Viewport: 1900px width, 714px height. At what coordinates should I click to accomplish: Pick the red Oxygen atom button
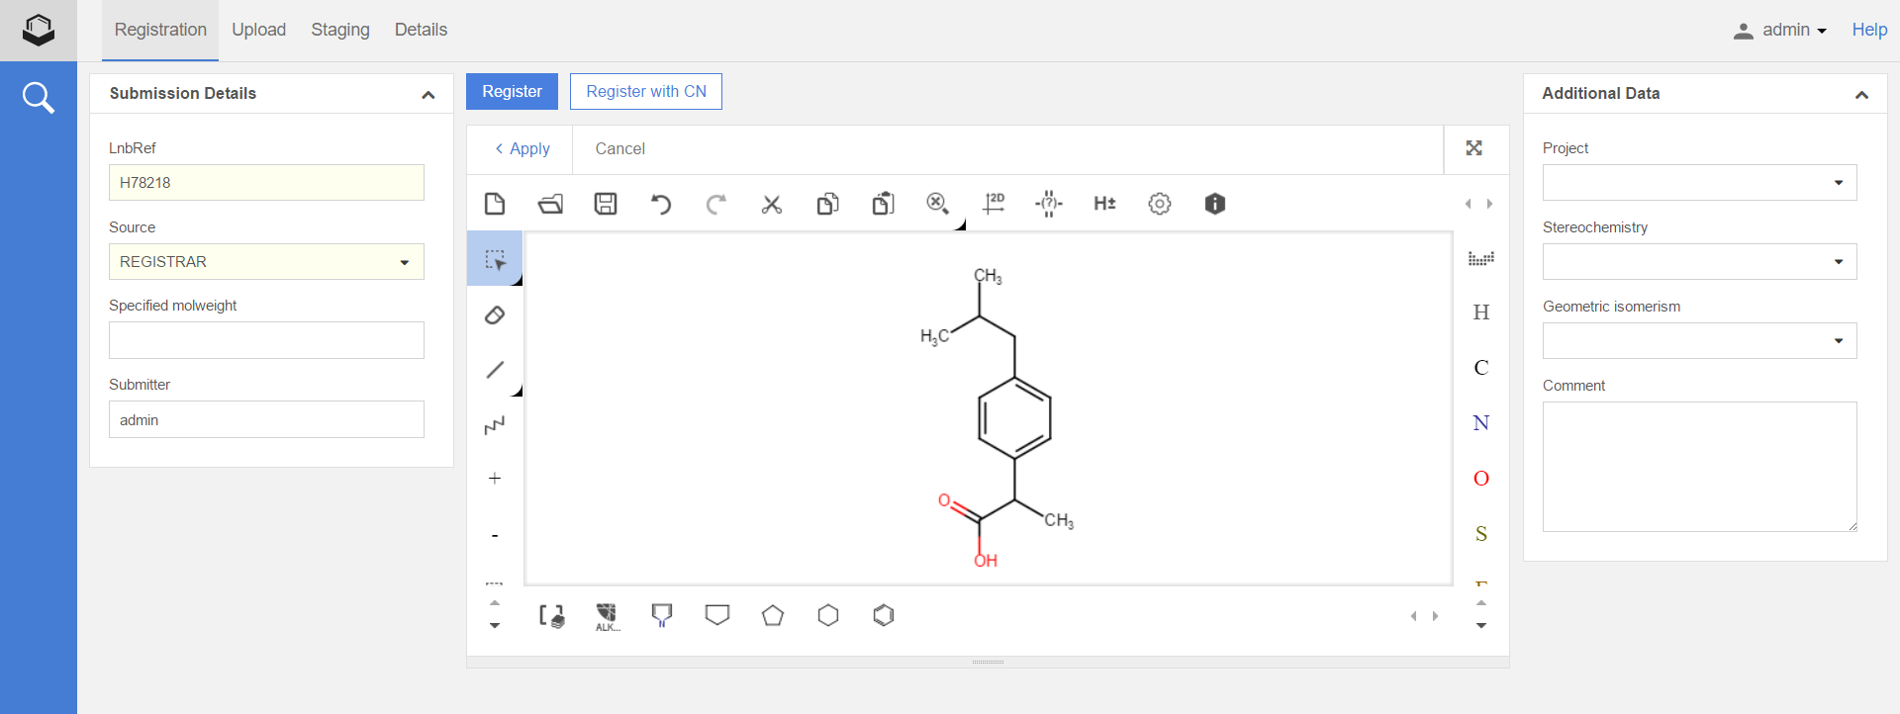1480,479
